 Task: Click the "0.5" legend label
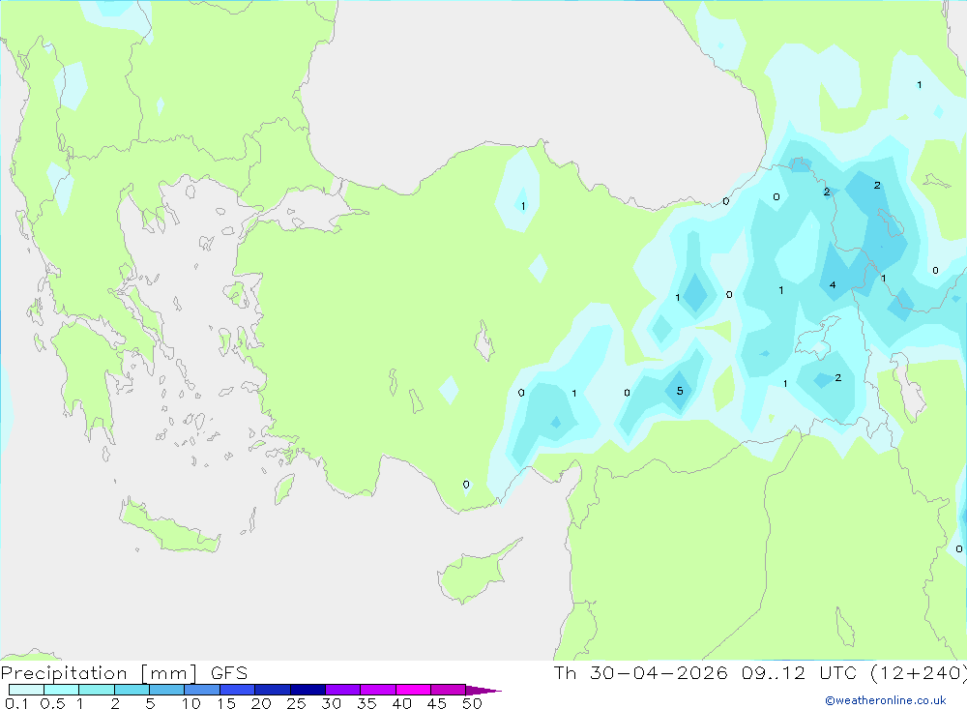pyautogui.click(x=52, y=703)
